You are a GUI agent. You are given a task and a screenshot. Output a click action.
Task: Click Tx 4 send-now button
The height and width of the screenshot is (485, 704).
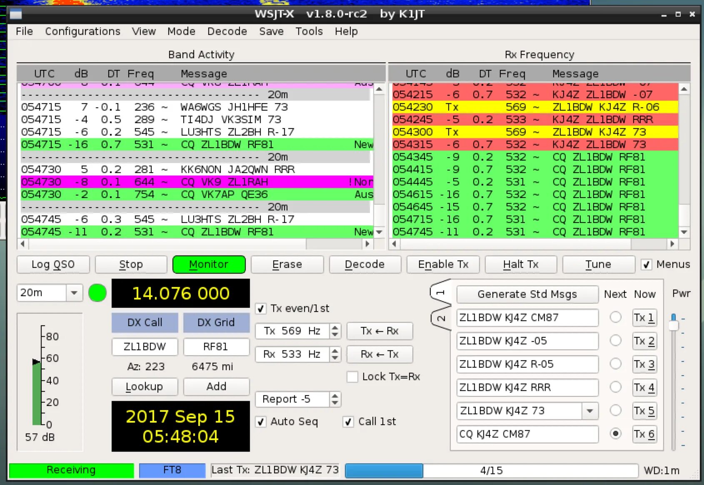(644, 388)
